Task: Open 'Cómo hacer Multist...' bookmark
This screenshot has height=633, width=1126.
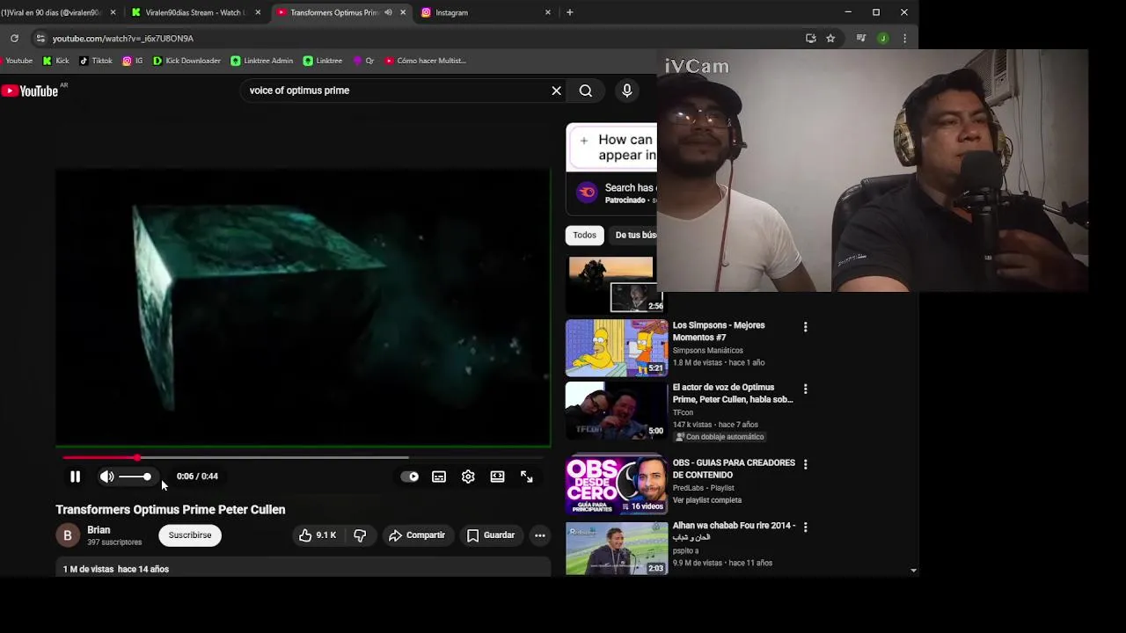Action: pyautogui.click(x=425, y=61)
